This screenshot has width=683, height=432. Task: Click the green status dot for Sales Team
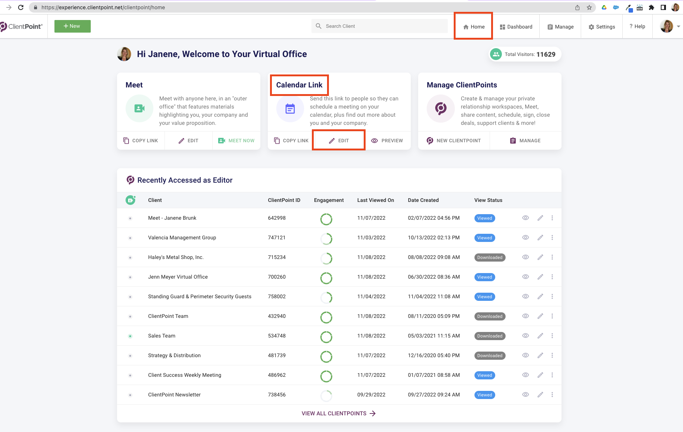pos(130,336)
